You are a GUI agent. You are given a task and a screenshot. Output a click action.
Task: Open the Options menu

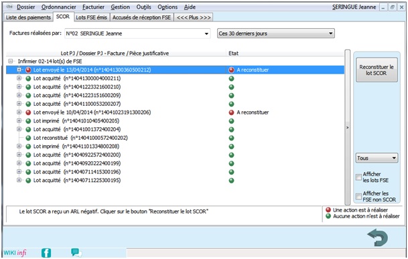(x=167, y=7)
